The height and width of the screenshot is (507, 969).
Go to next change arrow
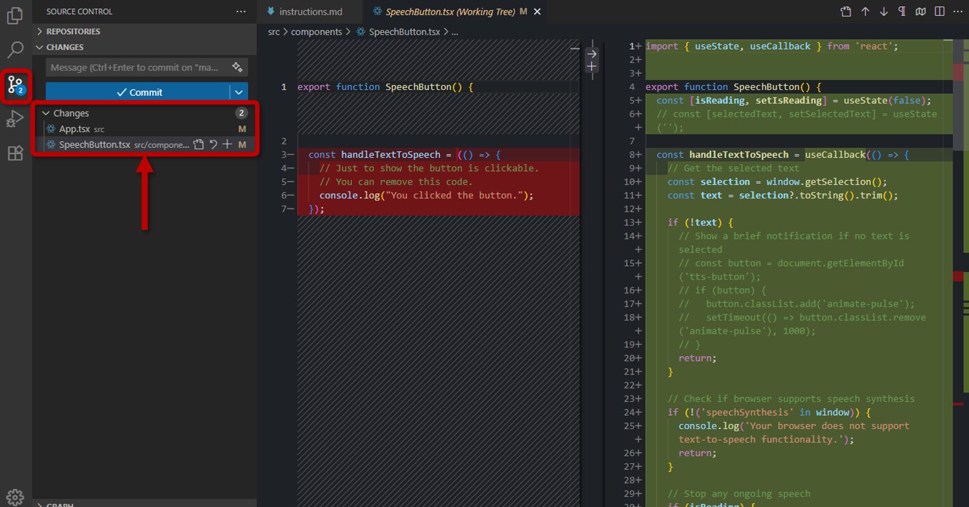[x=883, y=11]
